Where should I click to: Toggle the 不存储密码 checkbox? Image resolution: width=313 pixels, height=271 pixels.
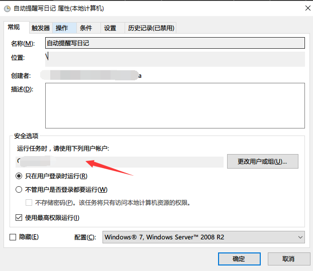29,203
